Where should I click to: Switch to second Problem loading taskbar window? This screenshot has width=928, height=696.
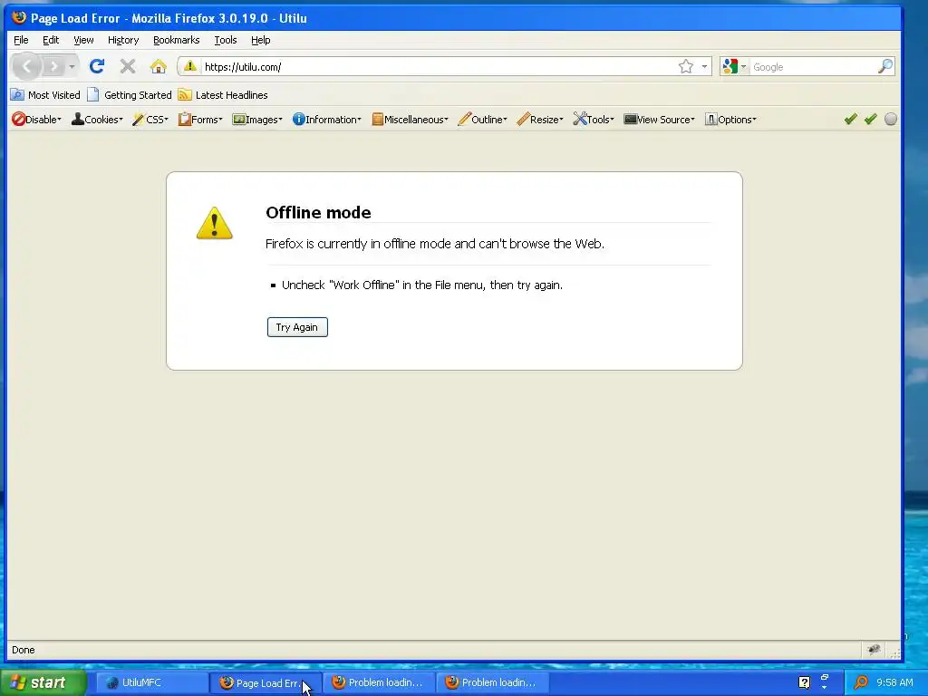pos(492,682)
